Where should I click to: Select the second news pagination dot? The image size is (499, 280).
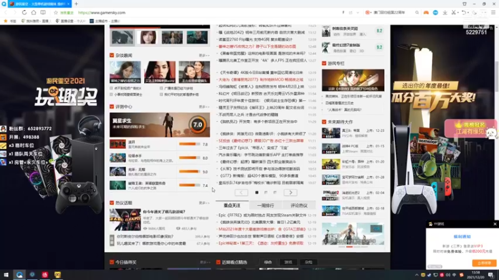click(x=266, y=192)
